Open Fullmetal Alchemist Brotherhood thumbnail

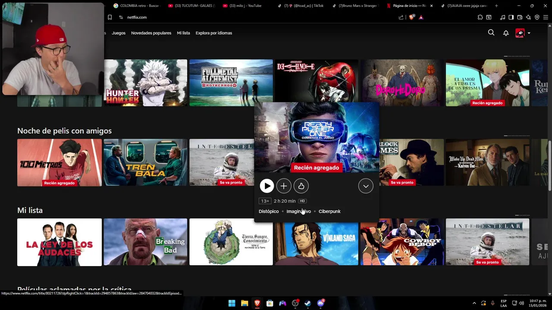click(x=231, y=83)
